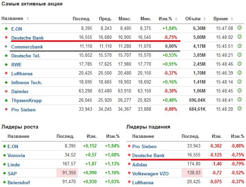Viewport: 246px width, 187px height.
Task: Click the red down arrow beside Adidas
Action: tap(129, 165)
